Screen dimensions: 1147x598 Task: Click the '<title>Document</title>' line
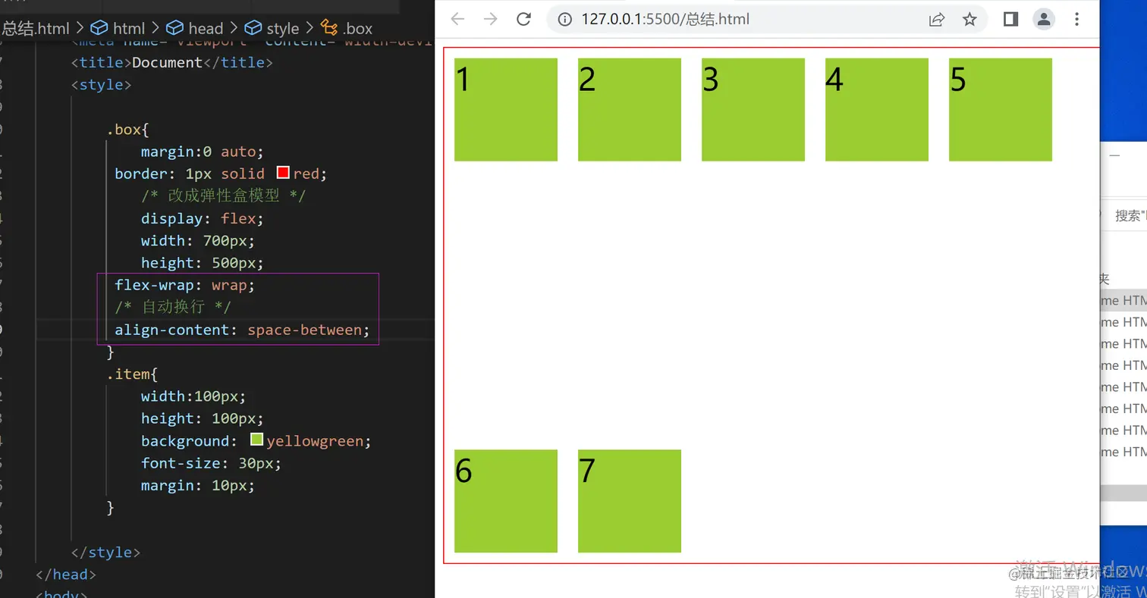pyautogui.click(x=171, y=63)
